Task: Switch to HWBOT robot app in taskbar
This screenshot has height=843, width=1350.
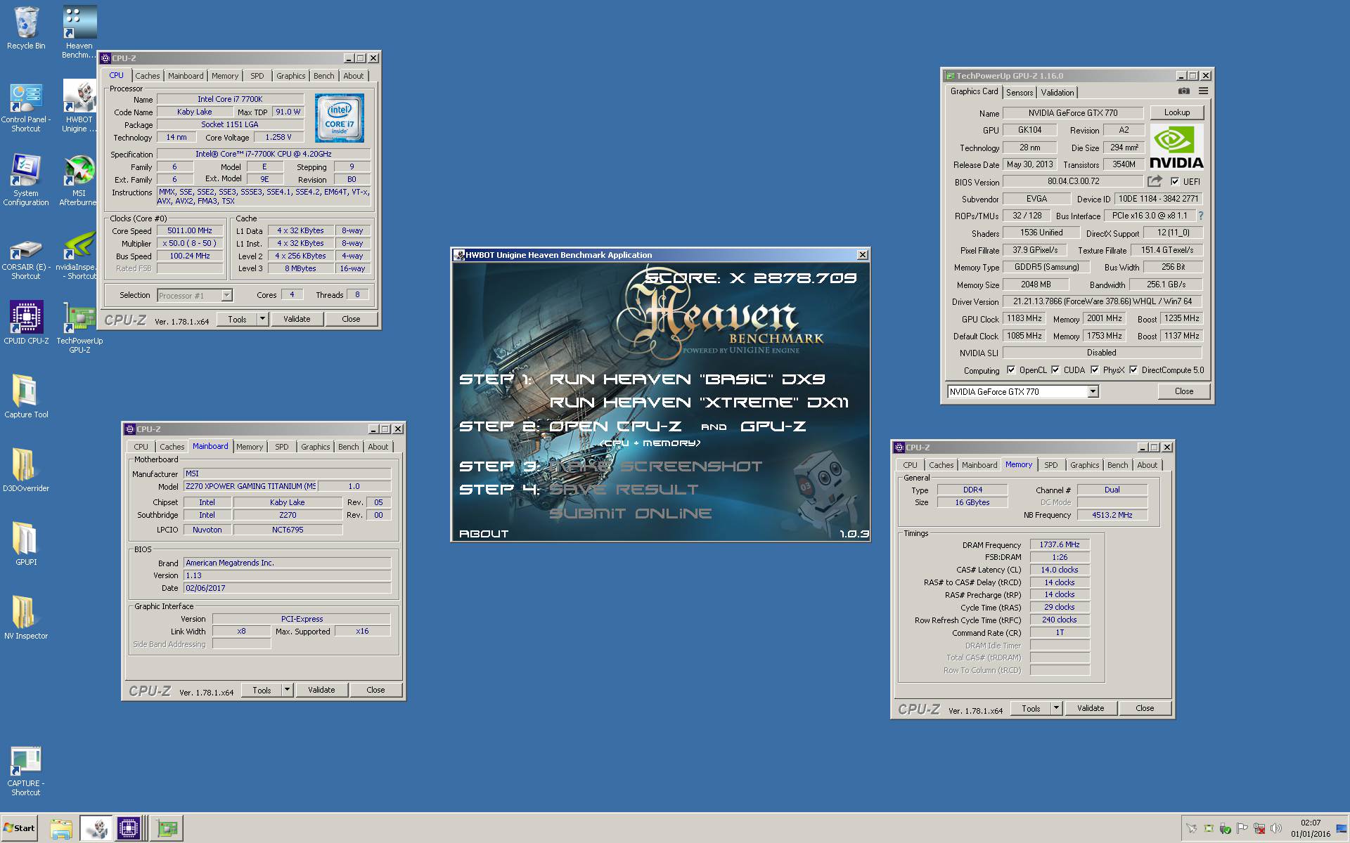Action: coord(96,828)
